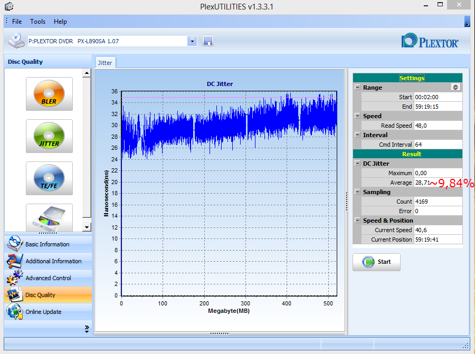
Task: Collapse the DC Jitter result section
Action: [x=357, y=163]
